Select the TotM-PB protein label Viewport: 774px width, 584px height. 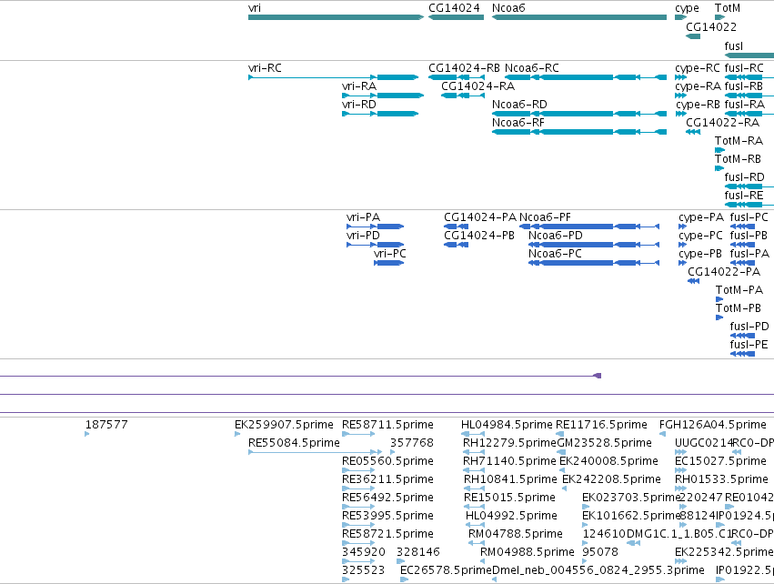739,308
